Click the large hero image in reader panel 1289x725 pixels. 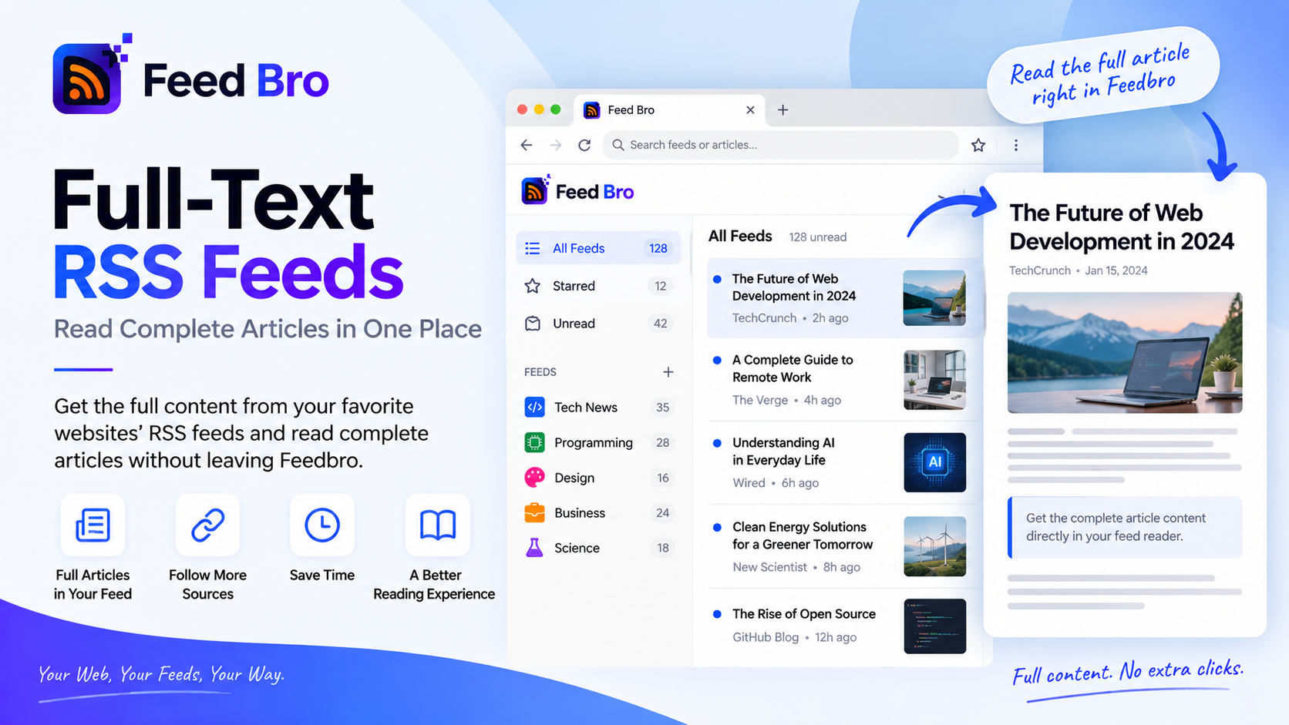(x=1125, y=353)
